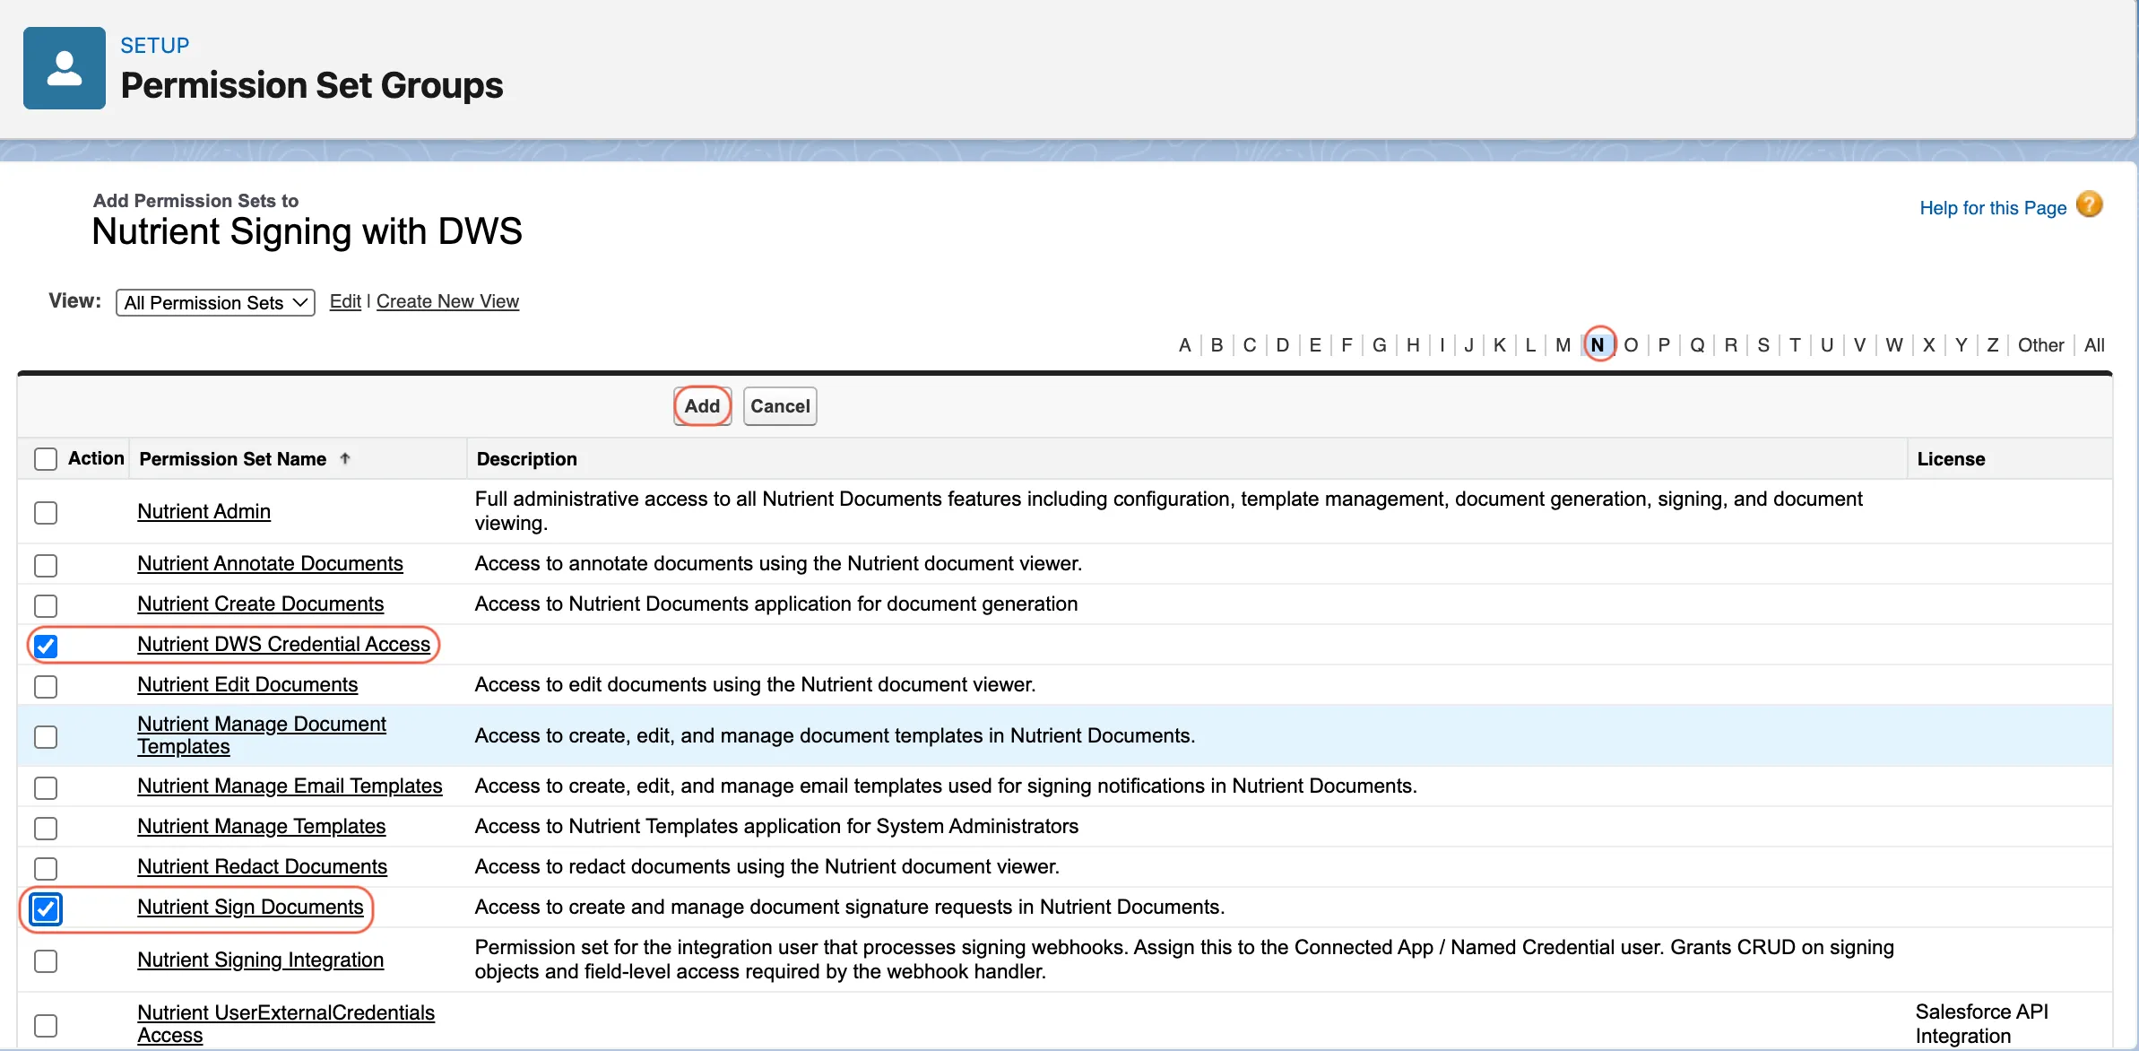Check the Nutrient Create Documents checkbox
Image resolution: width=2139 pixels, height=1051 pixels.
coord(46,605)
